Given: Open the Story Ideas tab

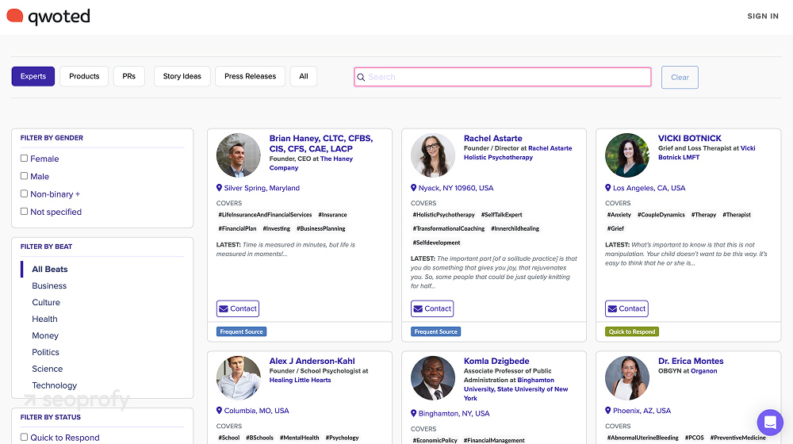Looking at the screenshot, I should click(182, 76).
